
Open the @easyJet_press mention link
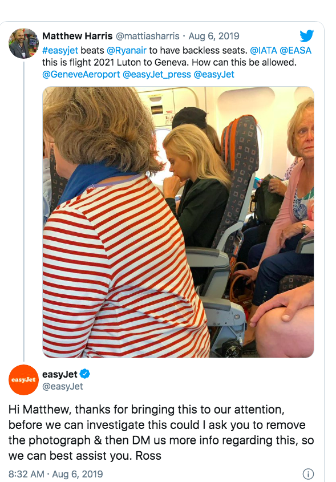(x=157, y=74)
